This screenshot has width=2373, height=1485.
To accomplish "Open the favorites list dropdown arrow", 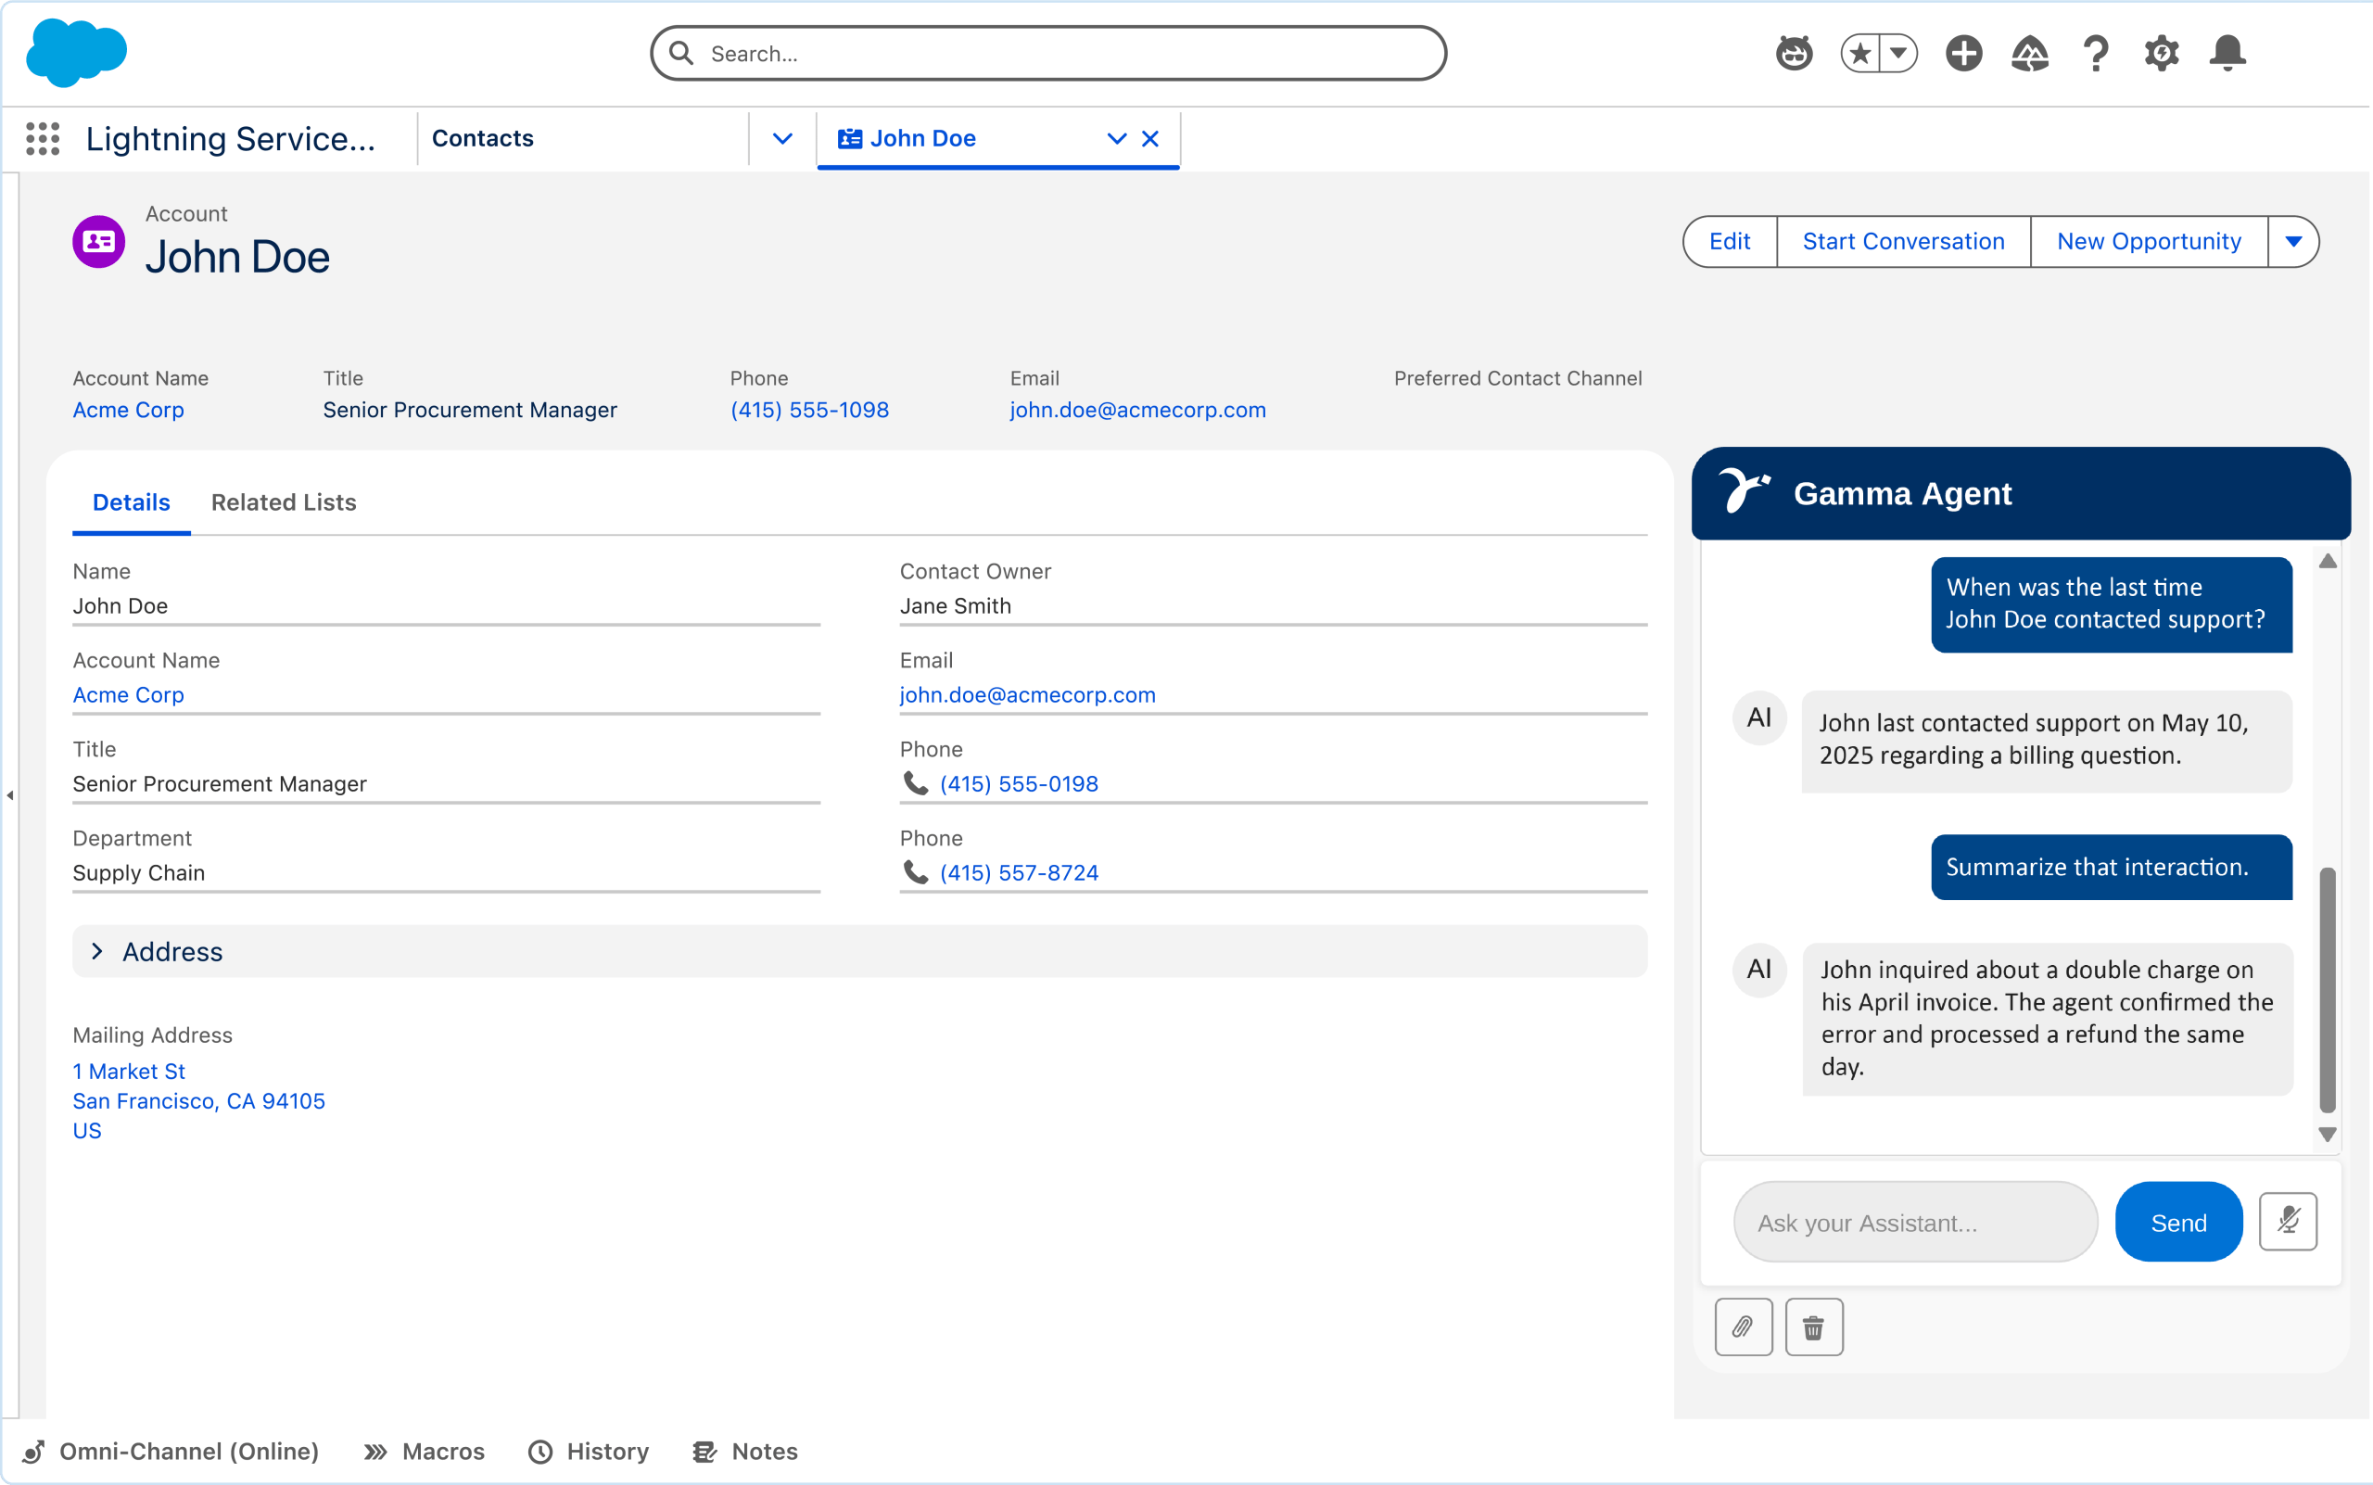I will click(1898, 53).
